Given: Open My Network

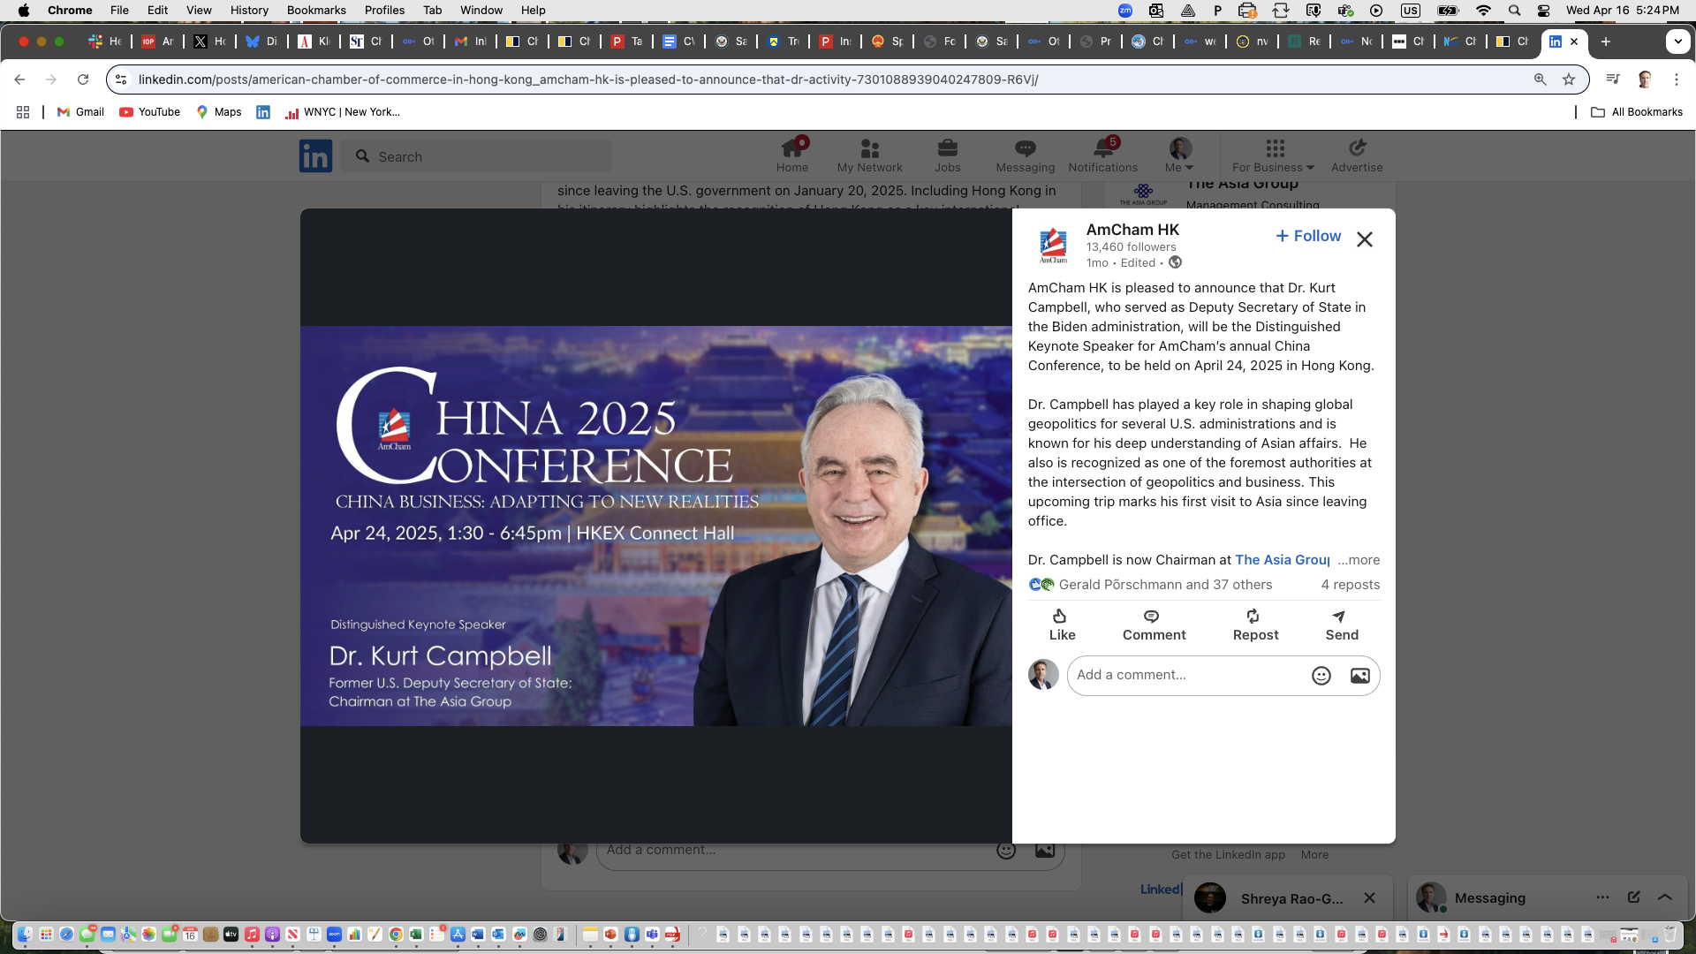Looking at the screenshot, I should 870,155.
